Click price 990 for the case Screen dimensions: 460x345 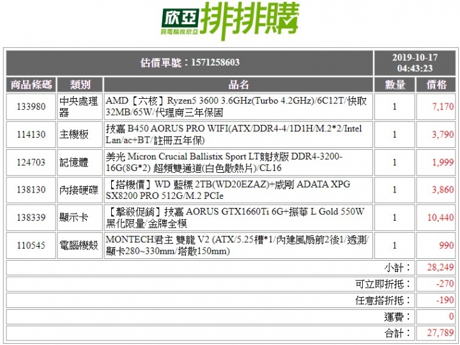[x=447, y=245]
